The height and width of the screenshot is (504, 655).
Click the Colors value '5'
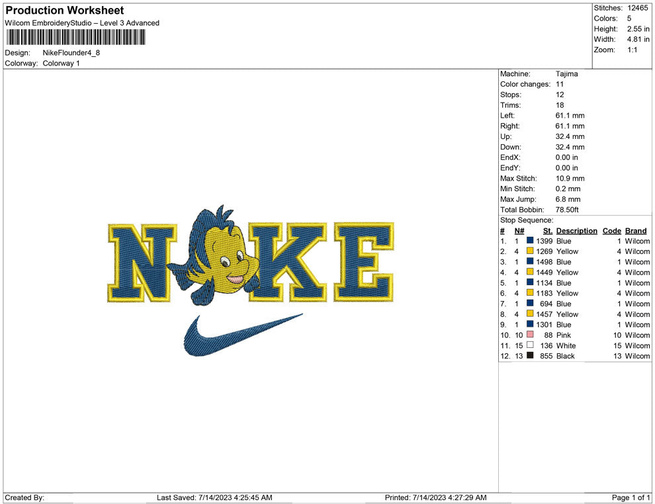coord(629,19)
